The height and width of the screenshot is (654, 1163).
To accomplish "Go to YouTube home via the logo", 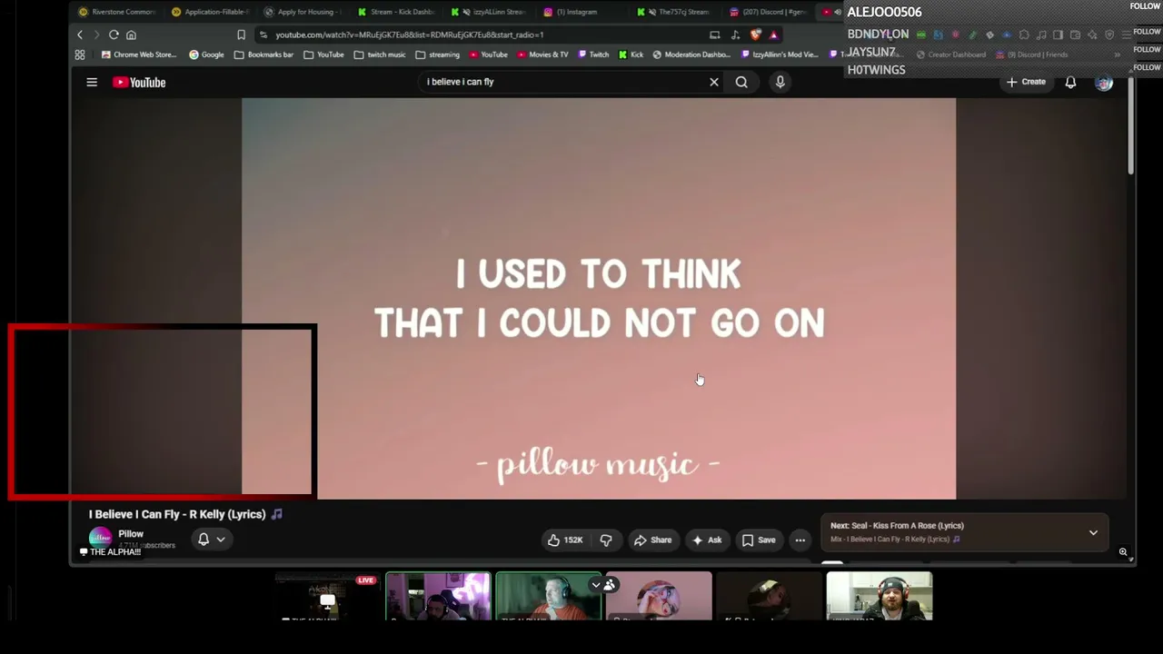I will 139,83.
